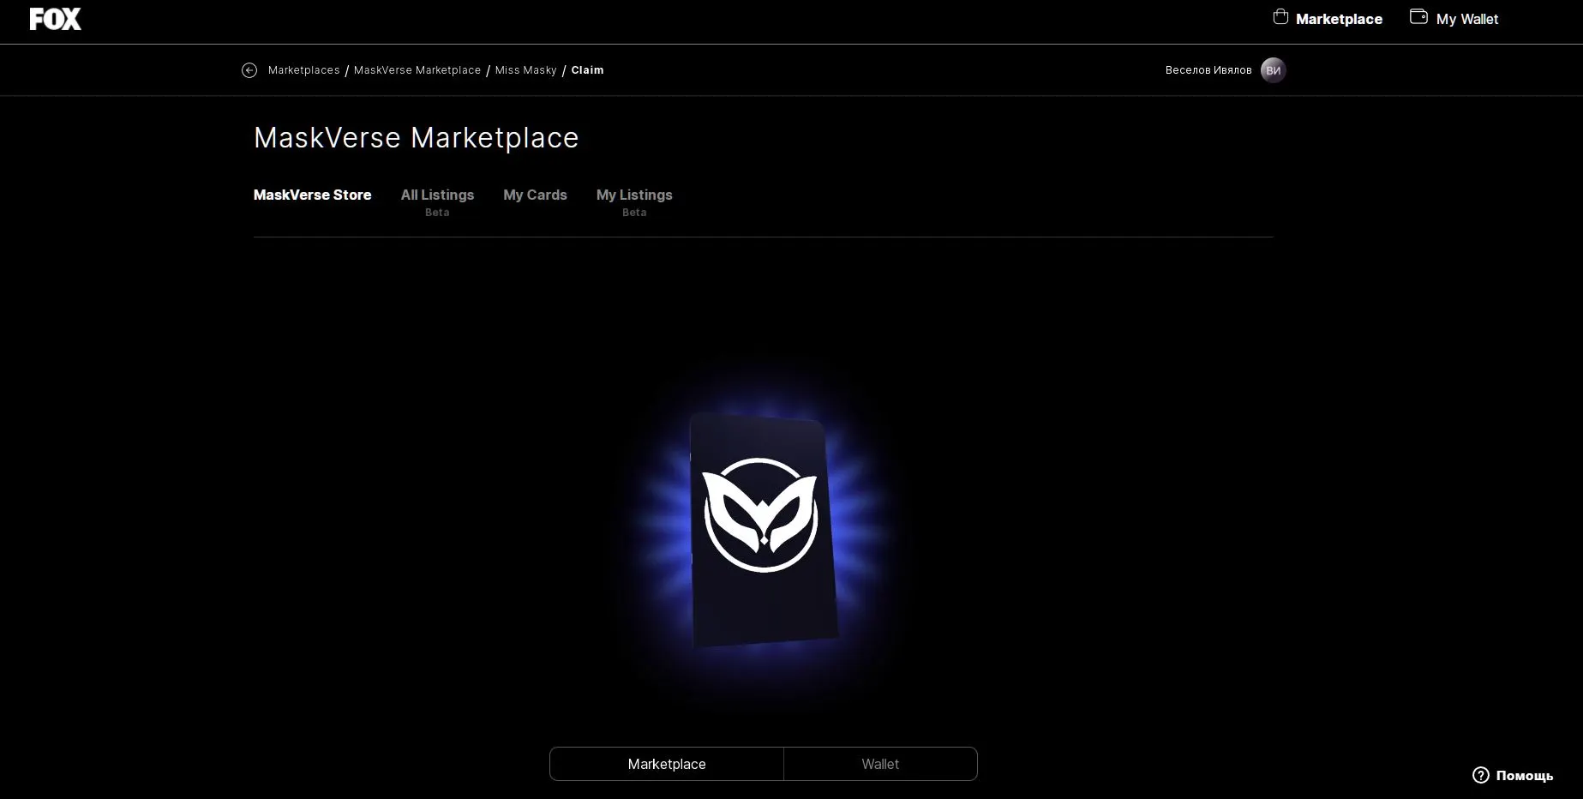Click the Claim breadcrumb

tap(587, 70)
